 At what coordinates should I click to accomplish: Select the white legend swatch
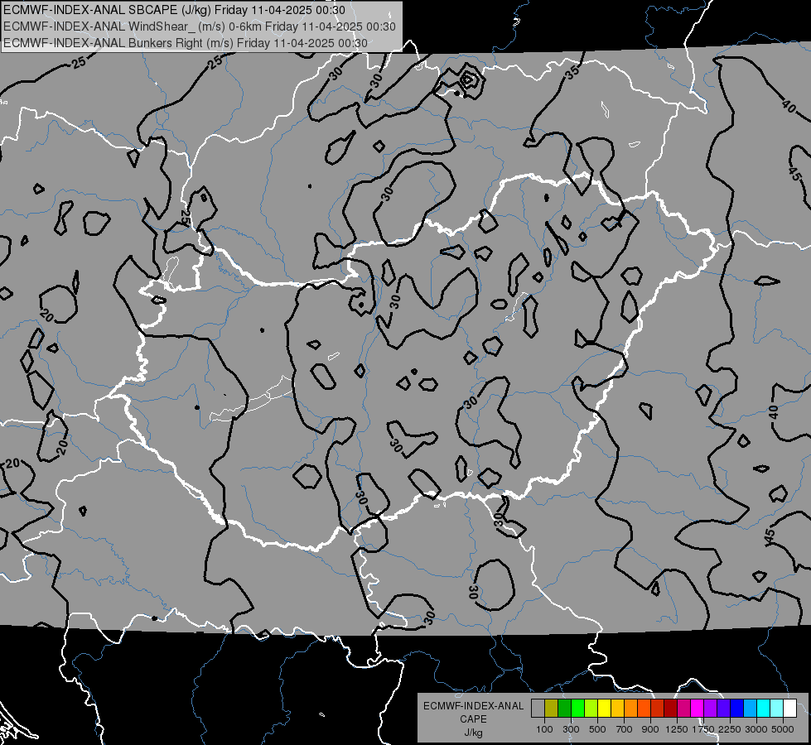(x=789, y=709)
